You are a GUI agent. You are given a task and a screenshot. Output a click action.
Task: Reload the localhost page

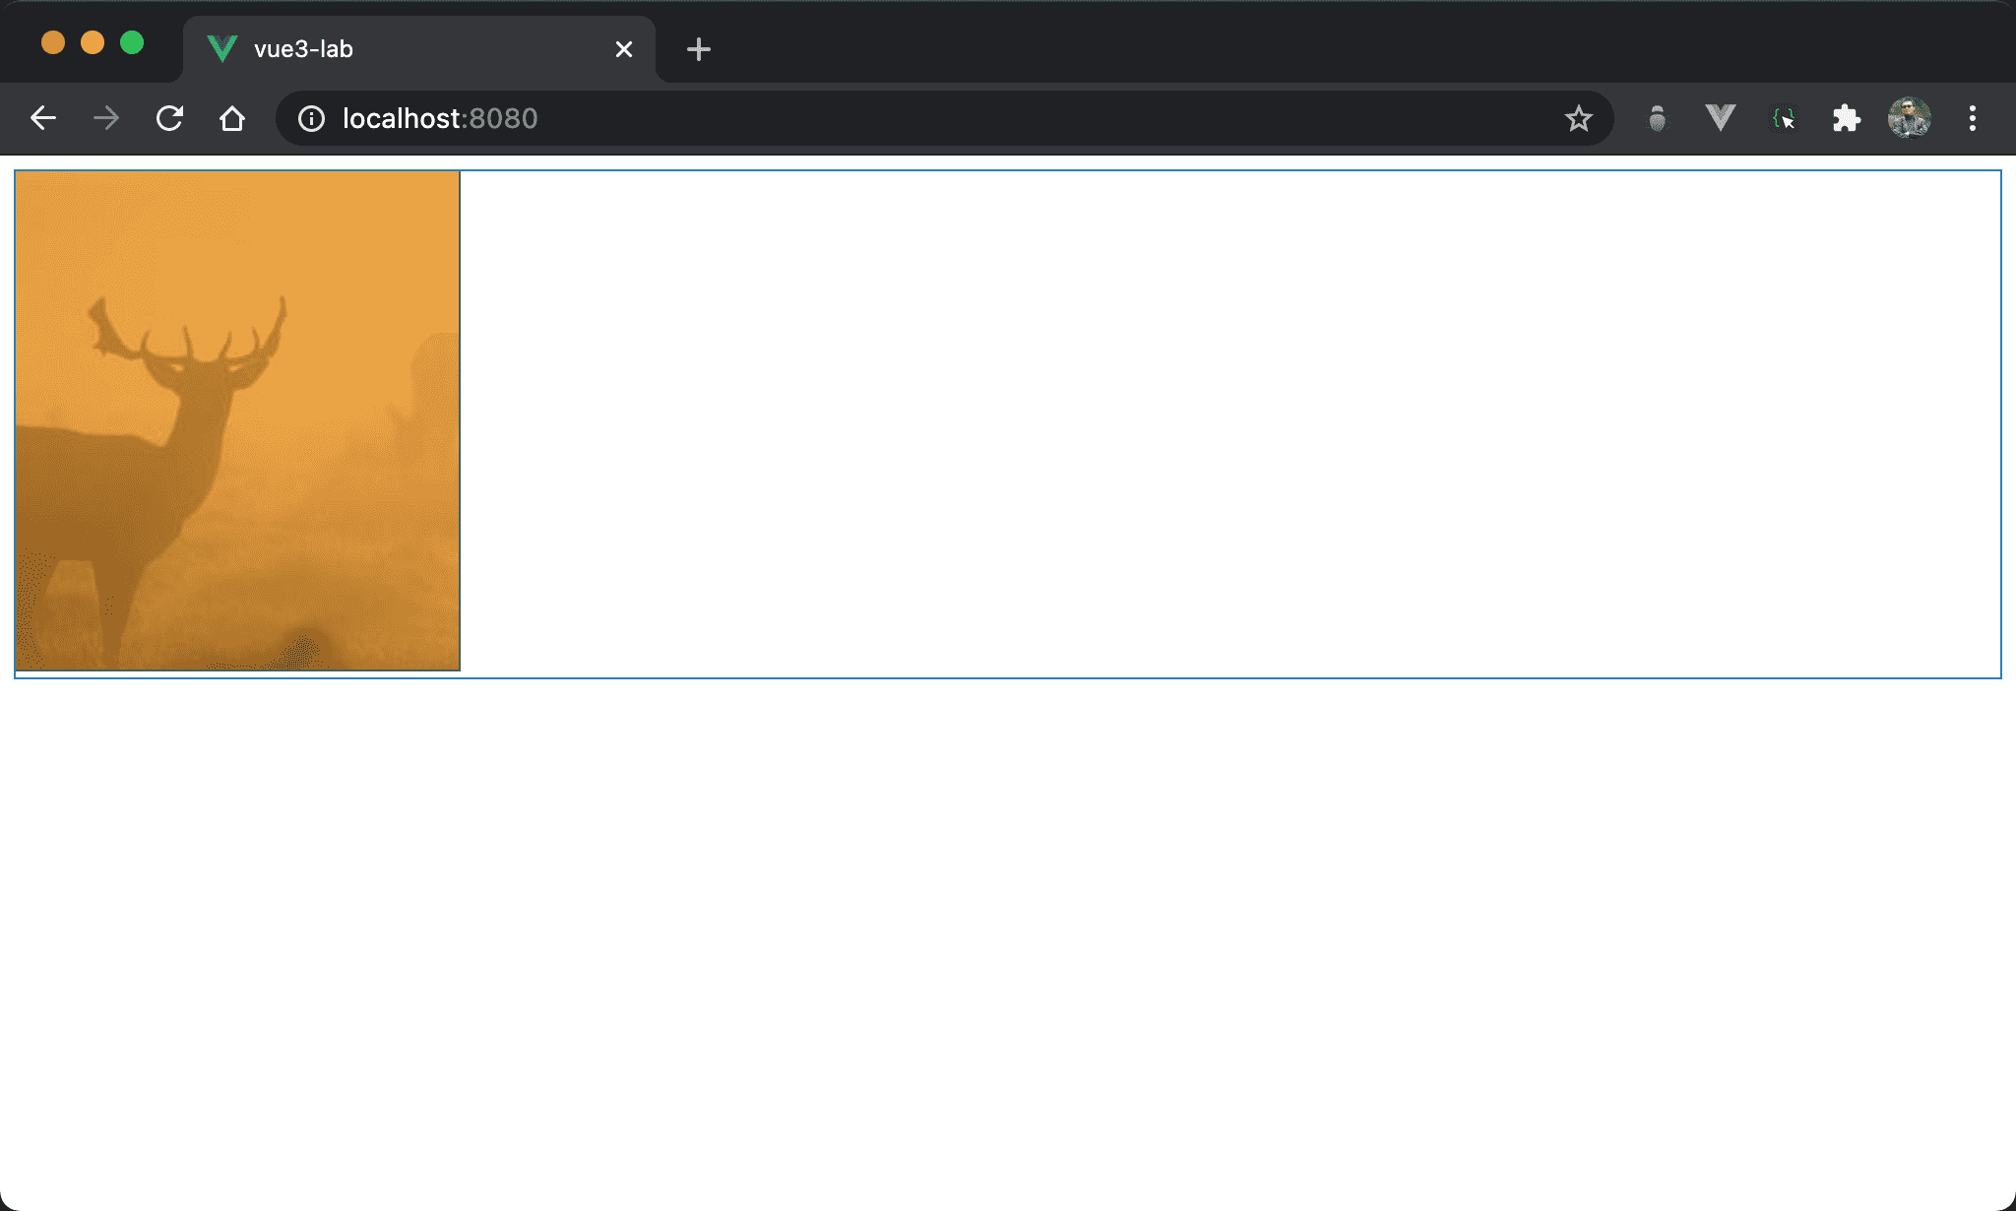pyautogui.click(x=169, y=118)
